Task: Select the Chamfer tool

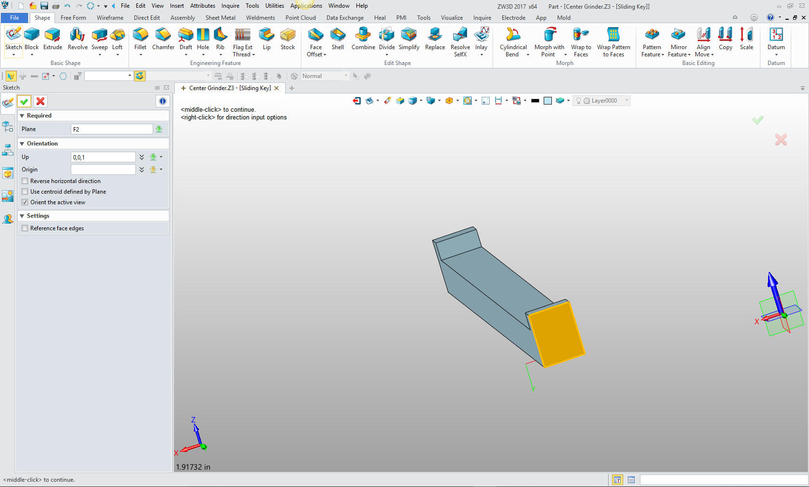Action: (163, 39)
